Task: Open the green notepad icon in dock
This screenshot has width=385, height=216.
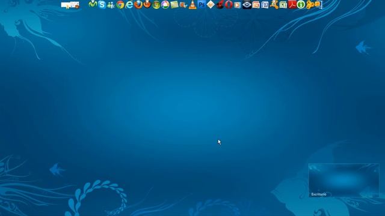Action: [x=174, y=4]
